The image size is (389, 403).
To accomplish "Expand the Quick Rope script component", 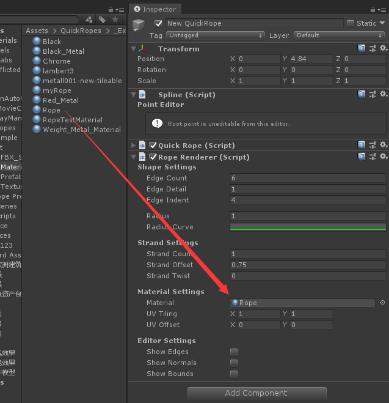I will (133, 146).
